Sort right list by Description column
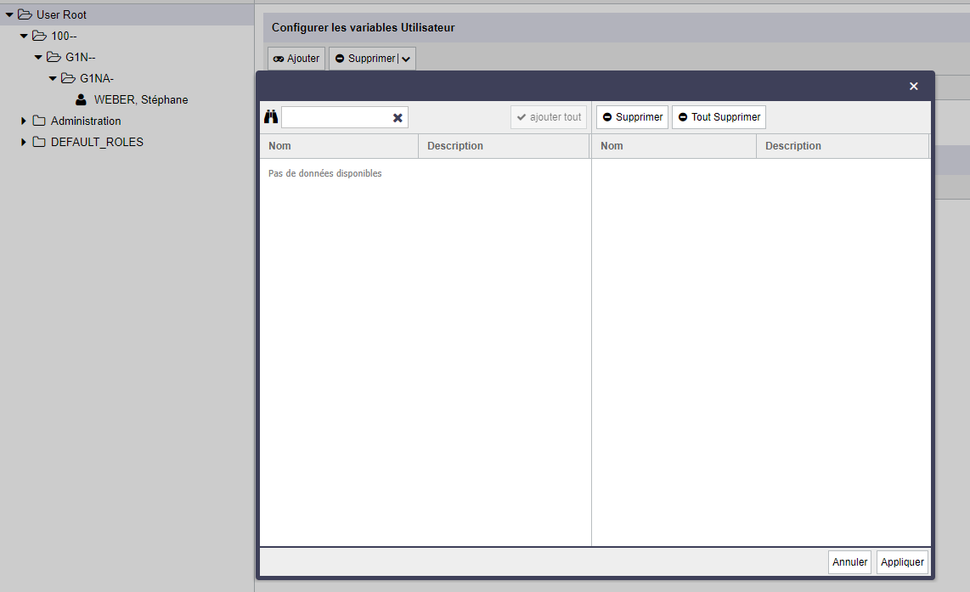 [x=843, y=146]
